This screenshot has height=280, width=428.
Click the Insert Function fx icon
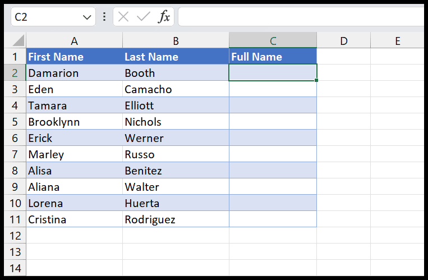[164, 17]
